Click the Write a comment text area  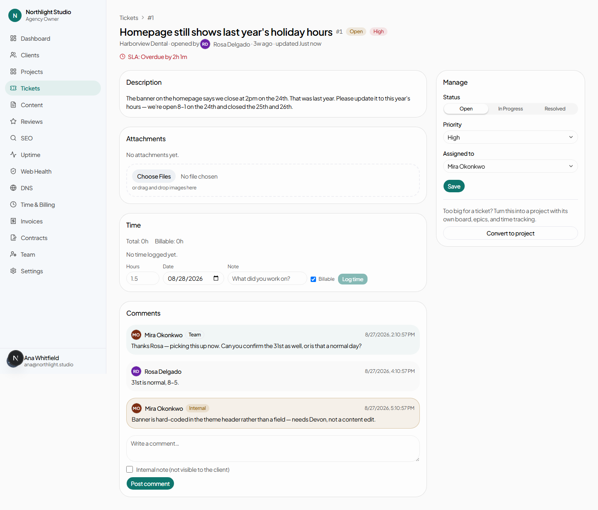(273, 449)
